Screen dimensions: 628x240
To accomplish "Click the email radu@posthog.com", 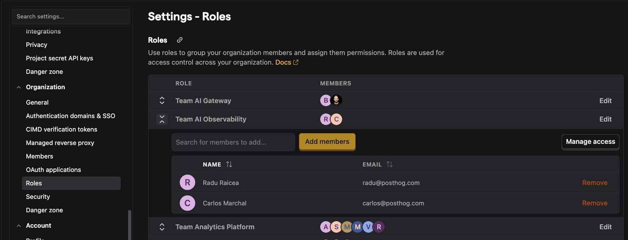I will click(391, 183).
